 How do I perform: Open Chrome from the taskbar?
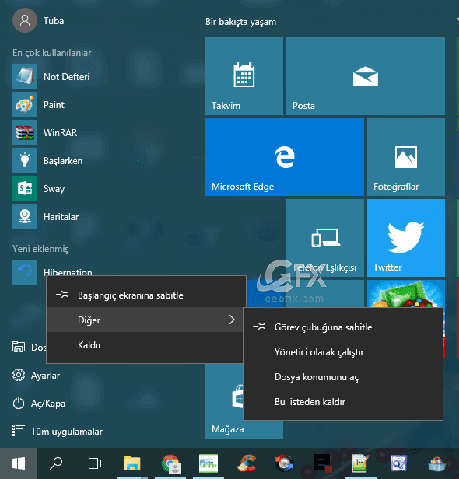pyautogui.click(x=170, y=463)
